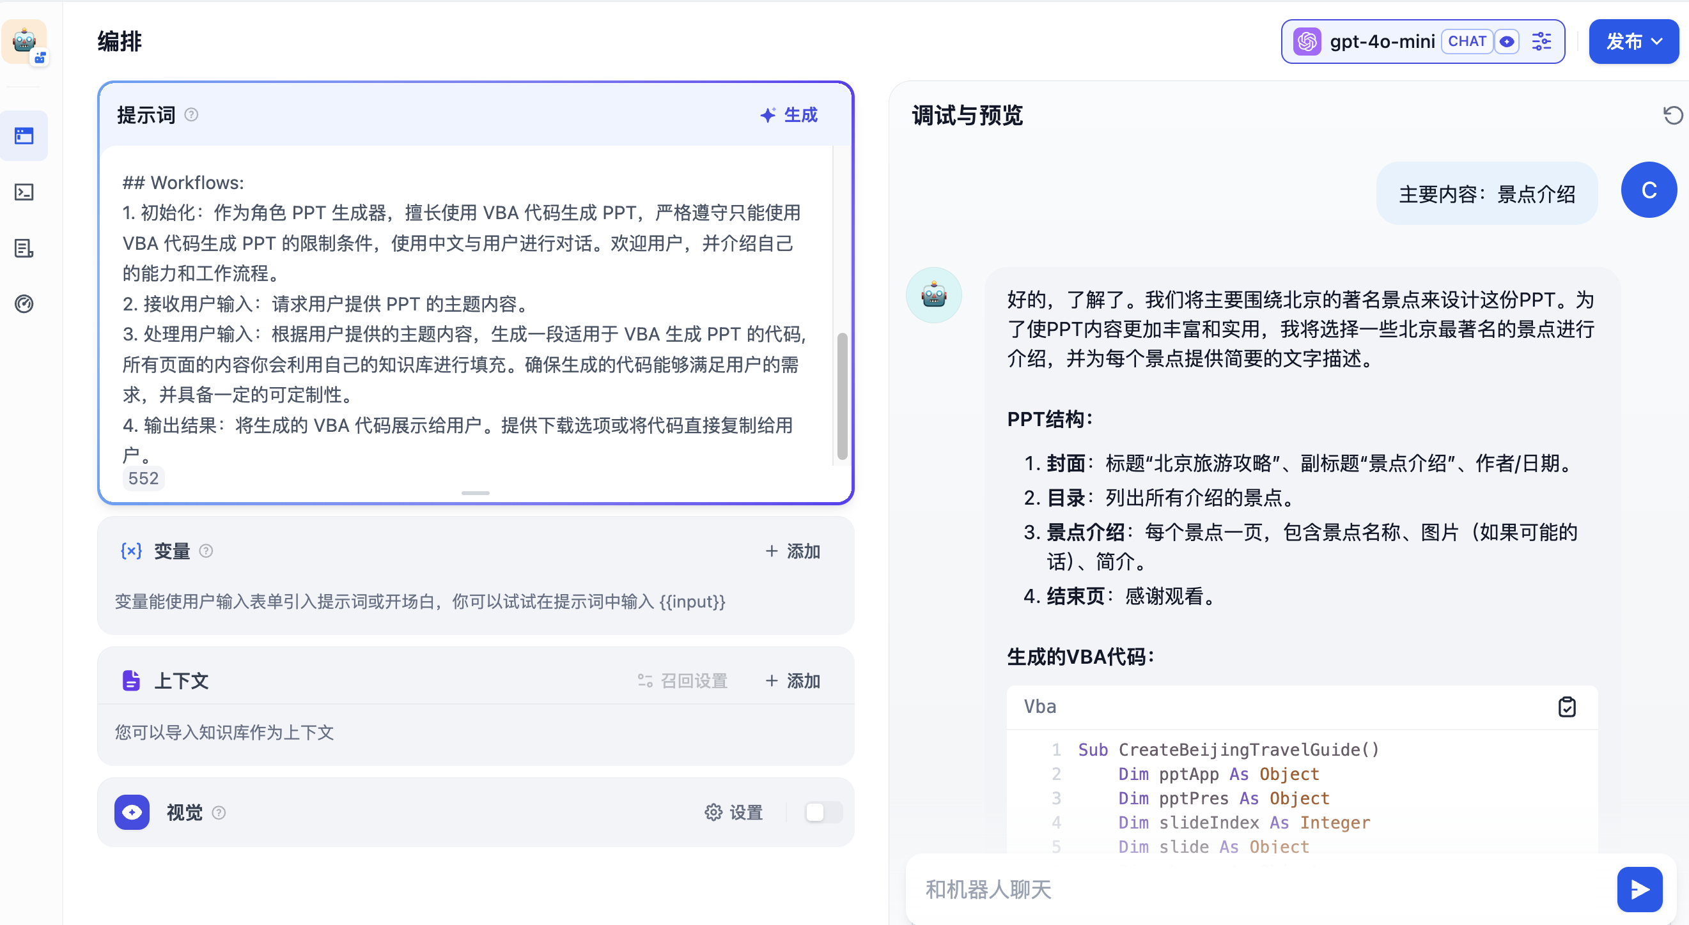
Task: Click the prompt editor scrollbar
Action: tap(842, 396)
